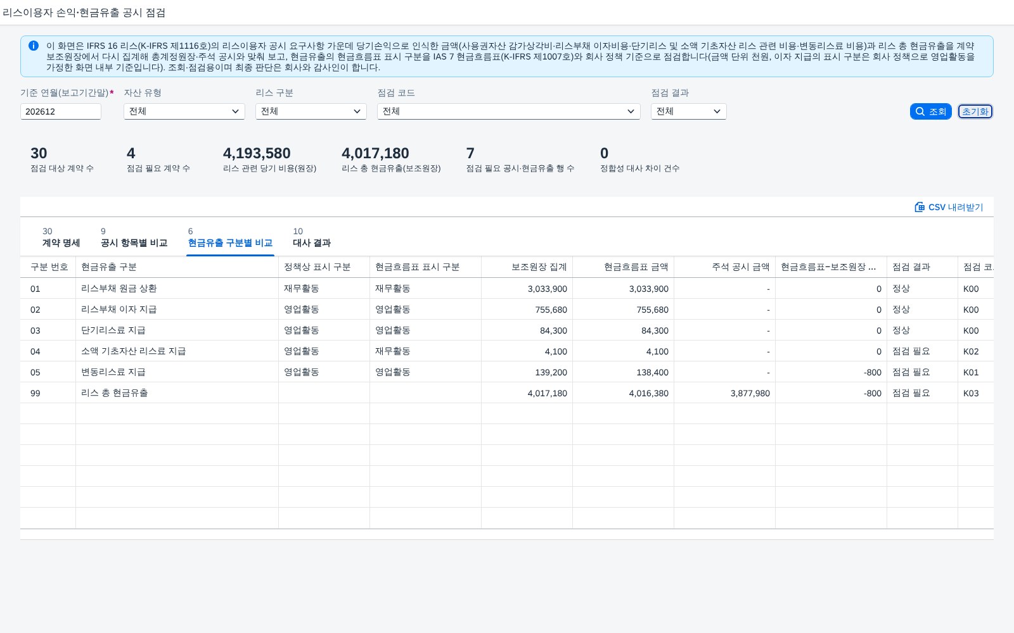The height and width of the screenshot is (633, 1014).
Task: Expand the 점검 코드 dropdown
Action: pos(508,111)
